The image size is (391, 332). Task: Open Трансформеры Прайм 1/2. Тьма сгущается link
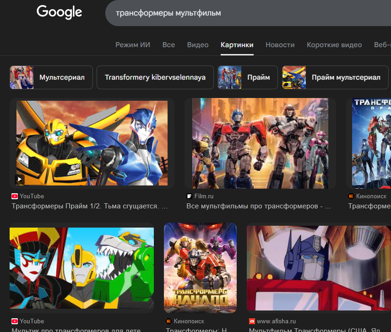click(90, 206)
